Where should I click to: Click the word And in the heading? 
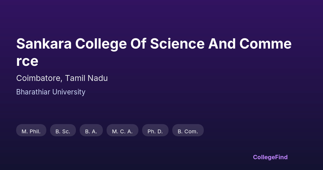coord(222,44)
